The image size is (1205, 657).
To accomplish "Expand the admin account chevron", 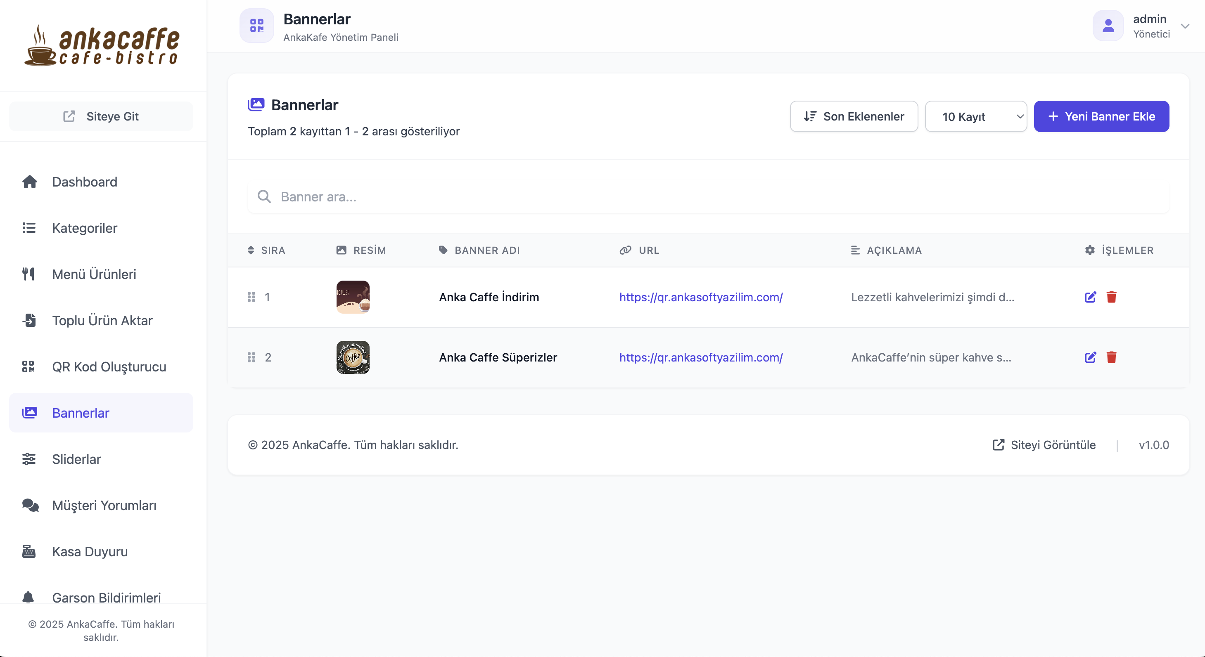I will 1185,26.
